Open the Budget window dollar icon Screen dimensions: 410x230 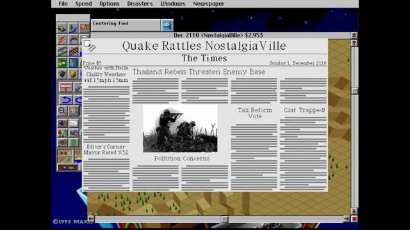[x=74, y=142]
